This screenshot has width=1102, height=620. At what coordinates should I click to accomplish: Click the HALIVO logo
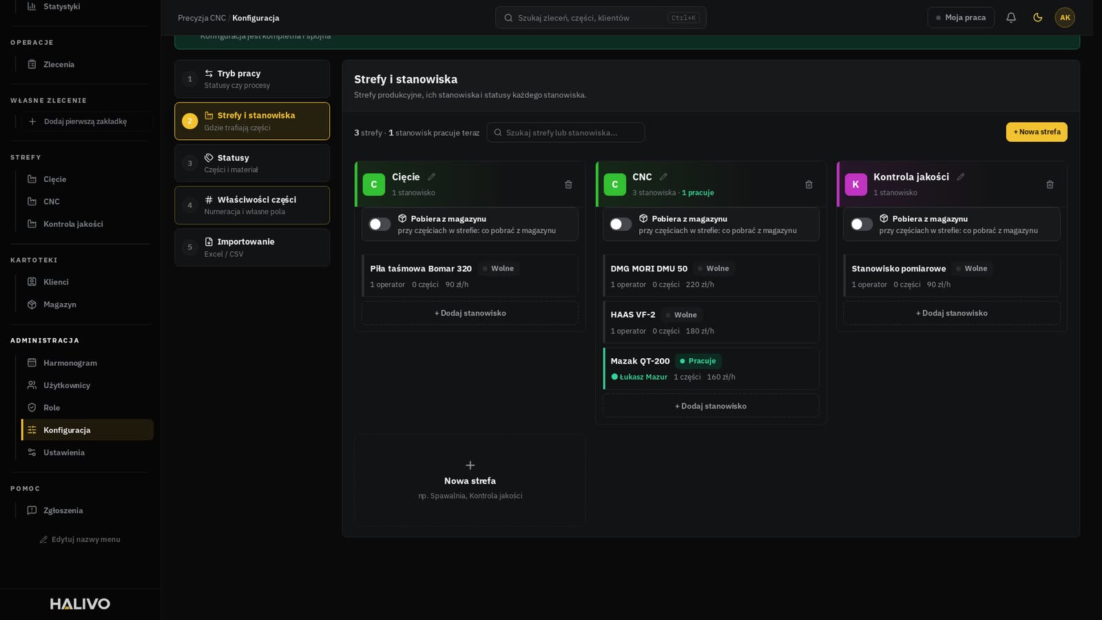(x=80, y=604)
